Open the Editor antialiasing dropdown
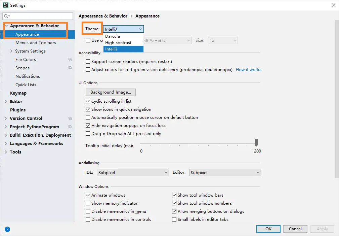The image size is (339, 236). pos(225,172)
